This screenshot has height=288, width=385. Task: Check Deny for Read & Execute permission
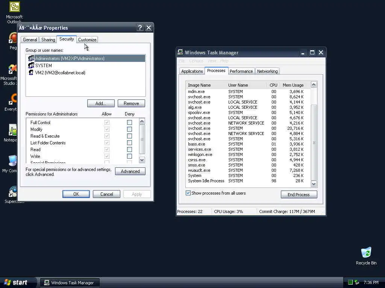[129, 136]
